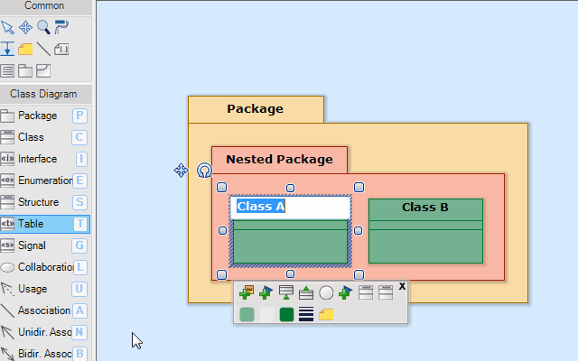
Task: Click the circular connector handle near Class A
Action: 204,171
